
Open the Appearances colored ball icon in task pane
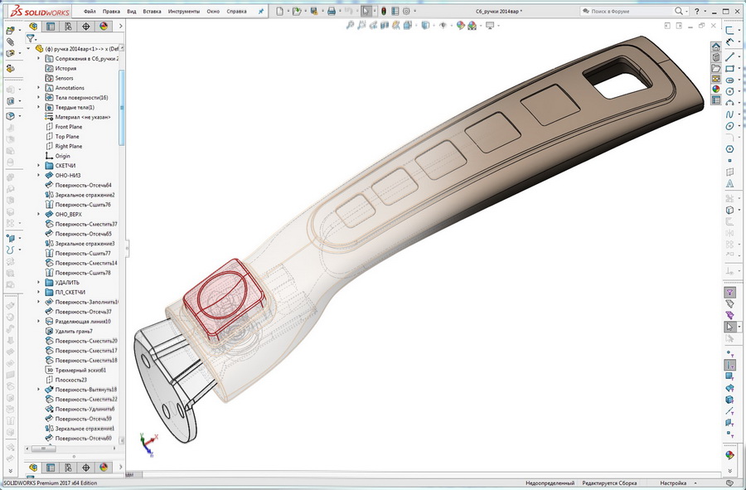tap(716, 89)
